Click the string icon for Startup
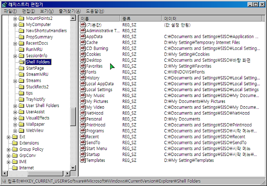267x186 pixels. 83,154
